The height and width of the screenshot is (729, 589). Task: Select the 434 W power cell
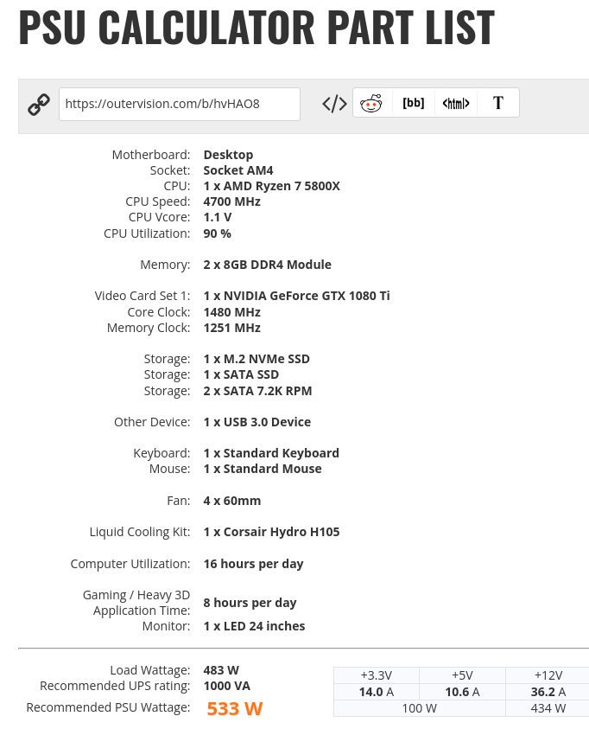548,708
